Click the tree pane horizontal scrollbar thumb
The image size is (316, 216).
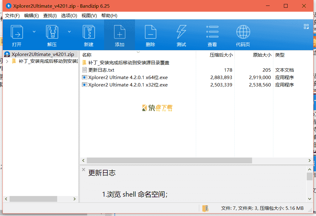click(33, 199)
